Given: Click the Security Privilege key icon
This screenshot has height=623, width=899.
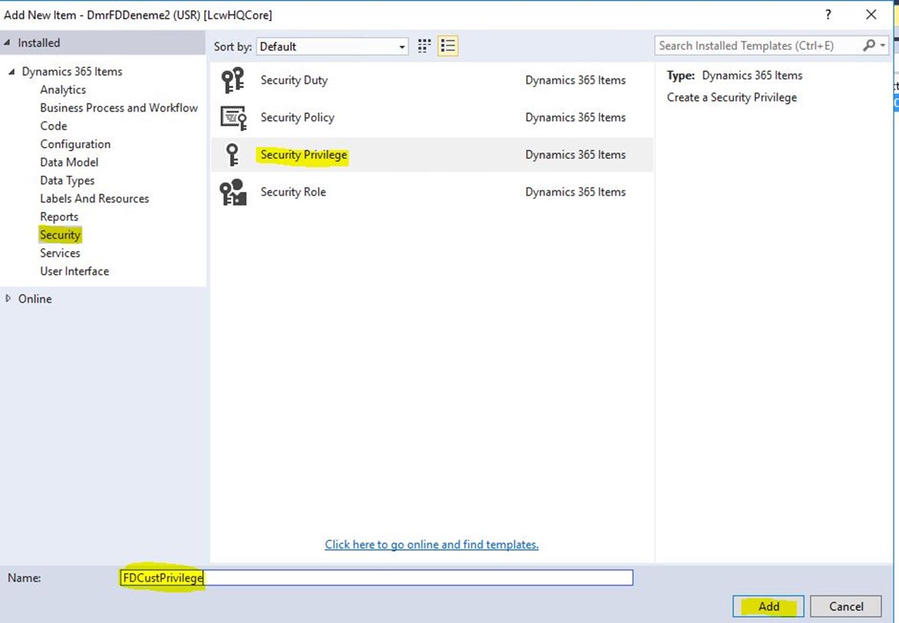Looking at the screenshot, I should [232, 154].
